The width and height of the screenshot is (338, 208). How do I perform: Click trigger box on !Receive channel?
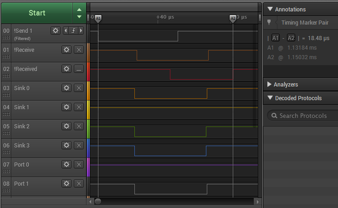[79, 50]
